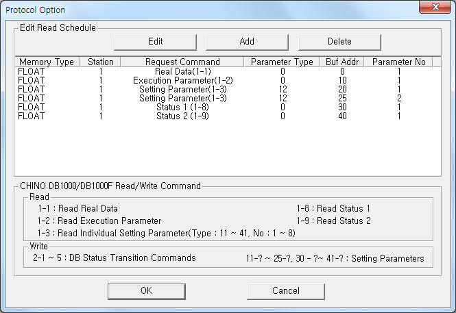
Task: Confirm with the OK button
Action: point(146,290)
